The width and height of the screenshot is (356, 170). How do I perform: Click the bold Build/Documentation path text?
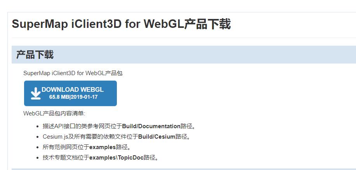pyautogui.click(x=151, y=126)
